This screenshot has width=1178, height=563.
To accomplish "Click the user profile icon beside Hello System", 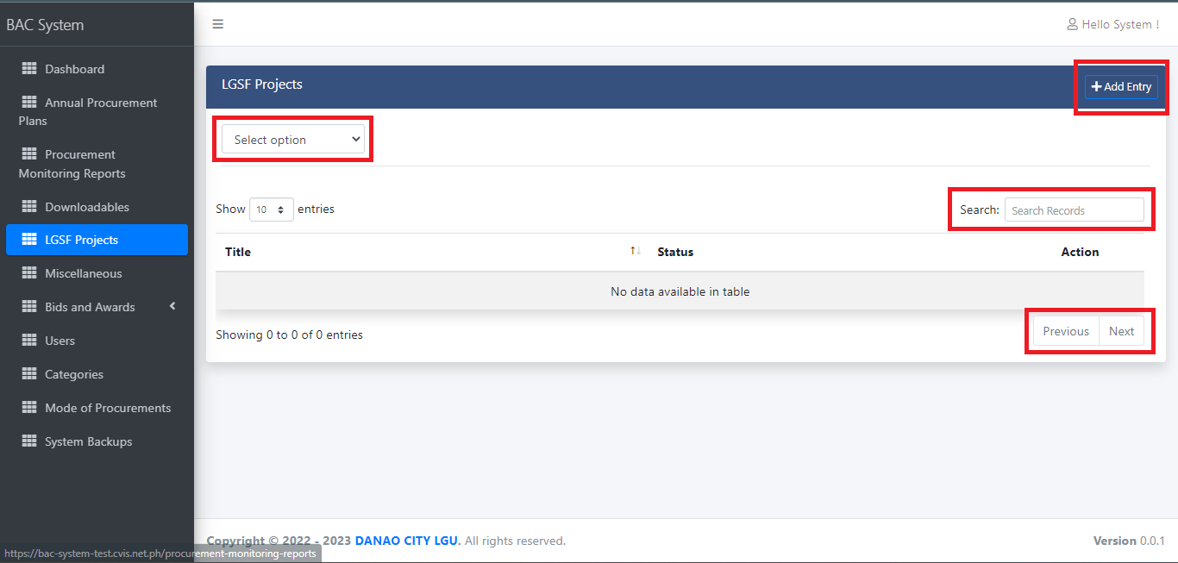I will [x=1073, y=24].
